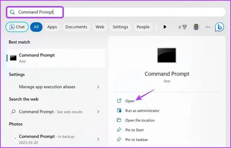
Task: Select the Settings filter tab
Action: 121,27
